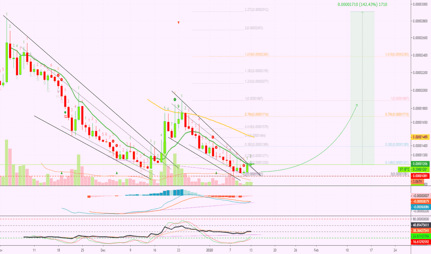This screenshot has height=254, width=431.
Task: Click the 2.272(0.00002912) Fibonacci level label
Action: (x=257, y=10)
